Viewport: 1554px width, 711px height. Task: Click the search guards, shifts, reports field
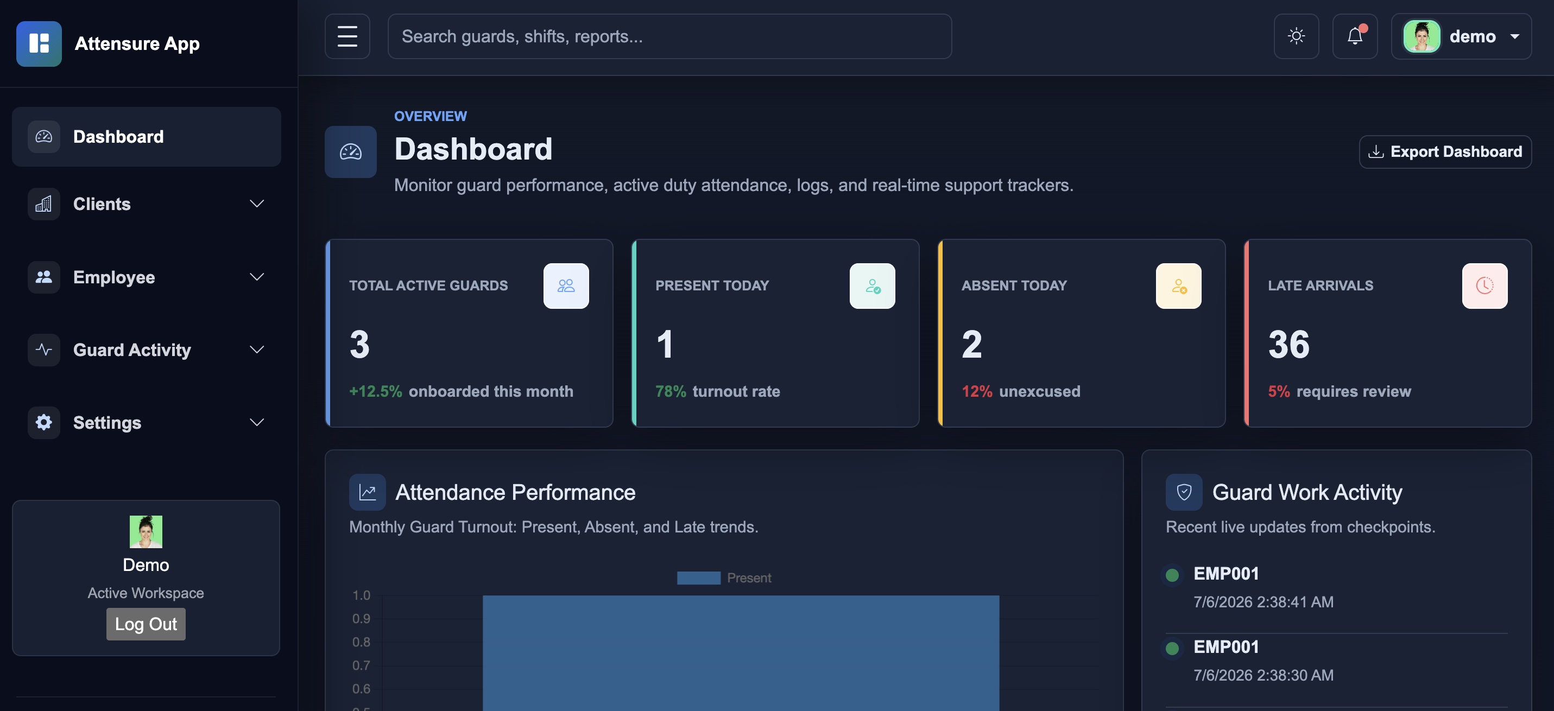click(x=669, y=36)
